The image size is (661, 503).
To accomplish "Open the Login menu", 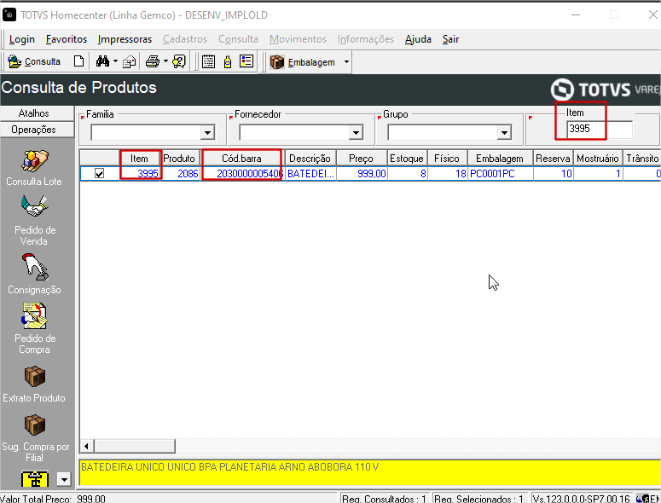I will pos(22,39).
